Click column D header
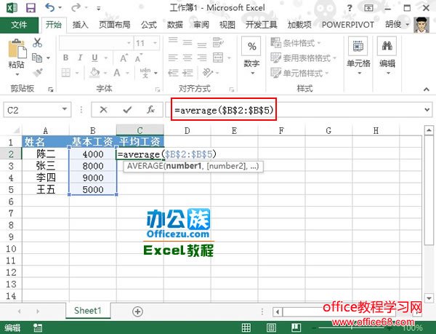 click(187, 130)
